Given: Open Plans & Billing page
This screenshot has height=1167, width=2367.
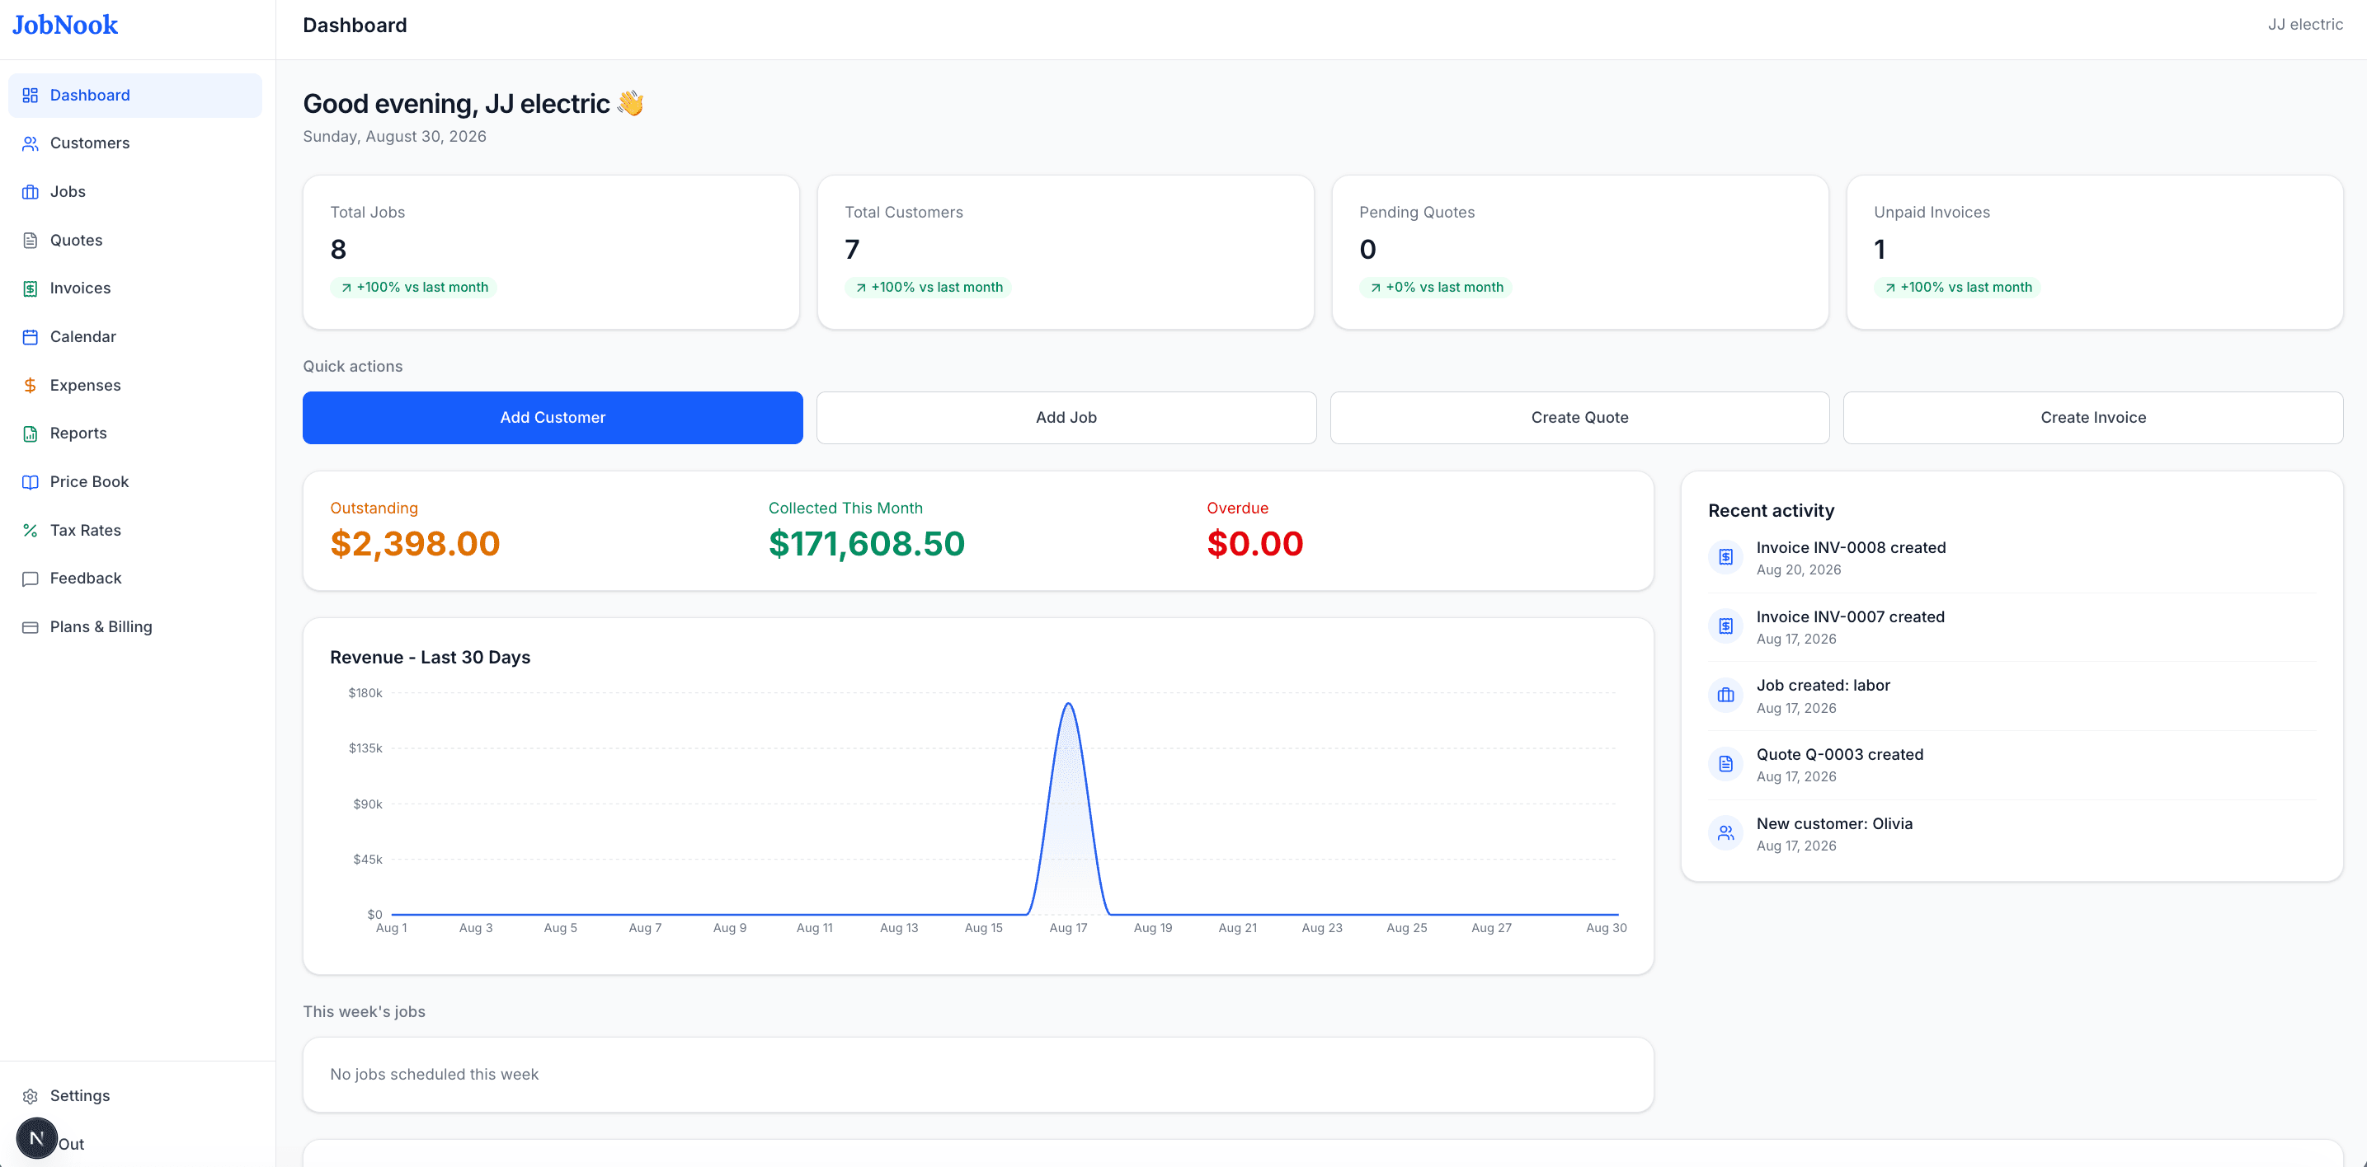Looking at the screenshot, I should (x=135, y=627).
